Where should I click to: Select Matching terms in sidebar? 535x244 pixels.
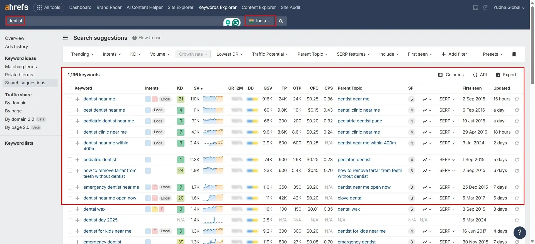point(21,67)
